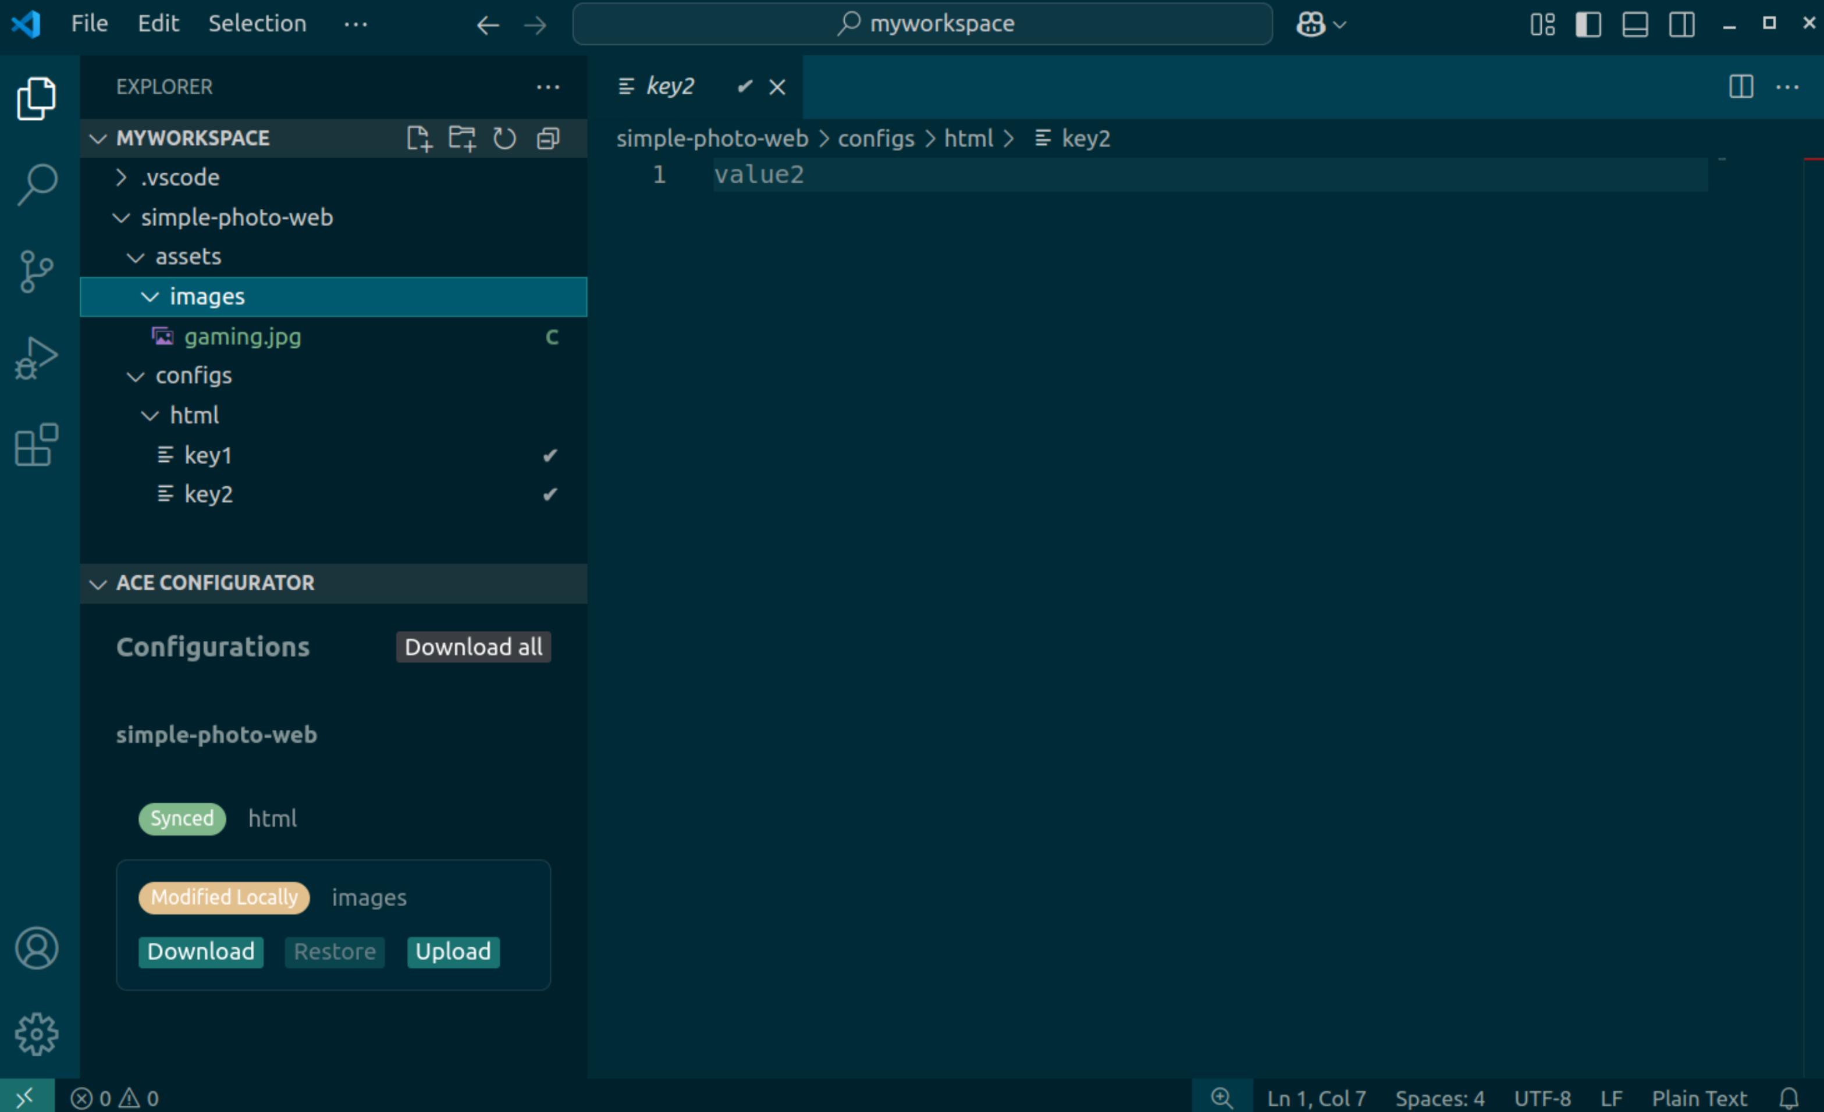This screenshot has width=1824, height=1112.
Task: Open the key1 file in explorer
Action: pos(333,455)
